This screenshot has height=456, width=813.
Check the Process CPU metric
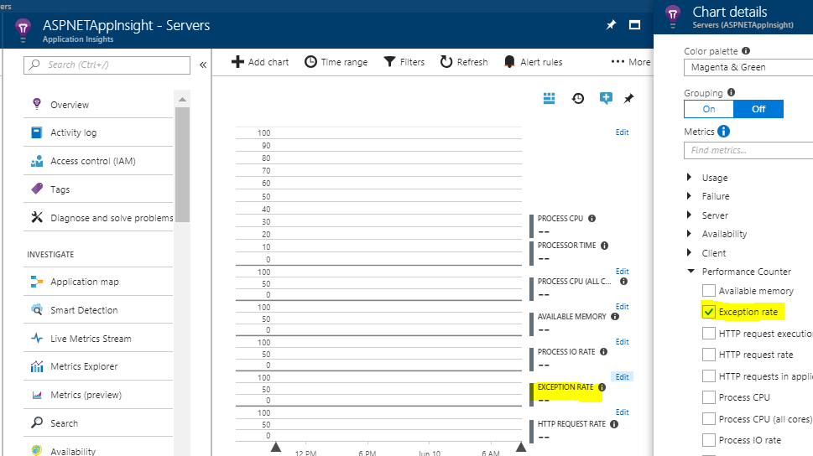pyautogui.click(x=709, y=397)
